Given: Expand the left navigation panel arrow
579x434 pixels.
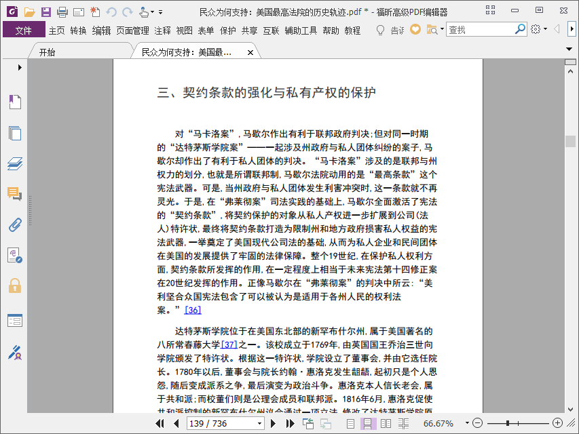Looking at the screenshot, I should 20,68.
